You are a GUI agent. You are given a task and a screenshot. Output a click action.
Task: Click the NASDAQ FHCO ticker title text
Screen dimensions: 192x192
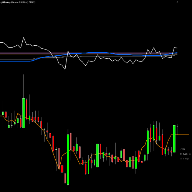[x=27, y=2]
